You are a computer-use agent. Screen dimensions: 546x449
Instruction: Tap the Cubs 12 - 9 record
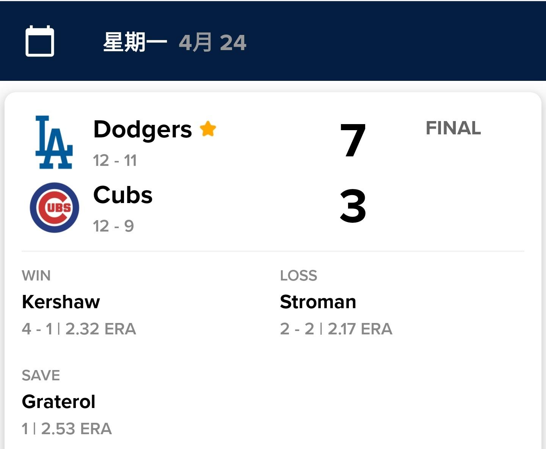(x=113, y=226)
